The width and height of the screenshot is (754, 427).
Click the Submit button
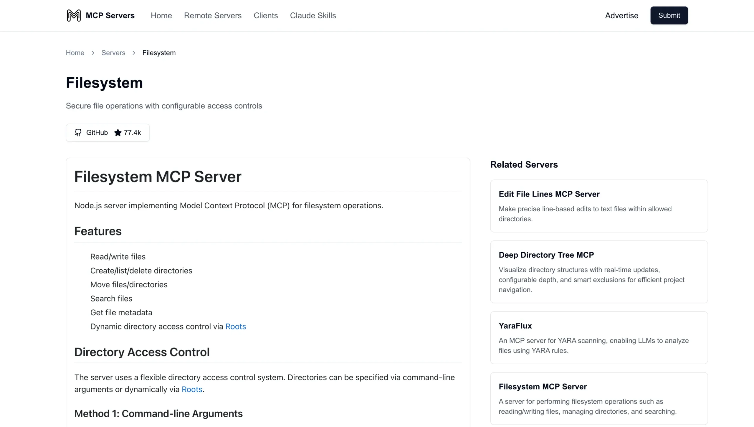point(669,15)
